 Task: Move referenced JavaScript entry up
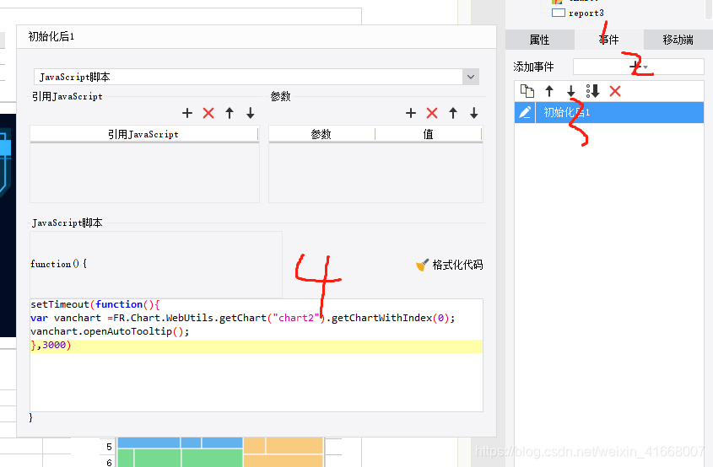[x=230, y=113]
